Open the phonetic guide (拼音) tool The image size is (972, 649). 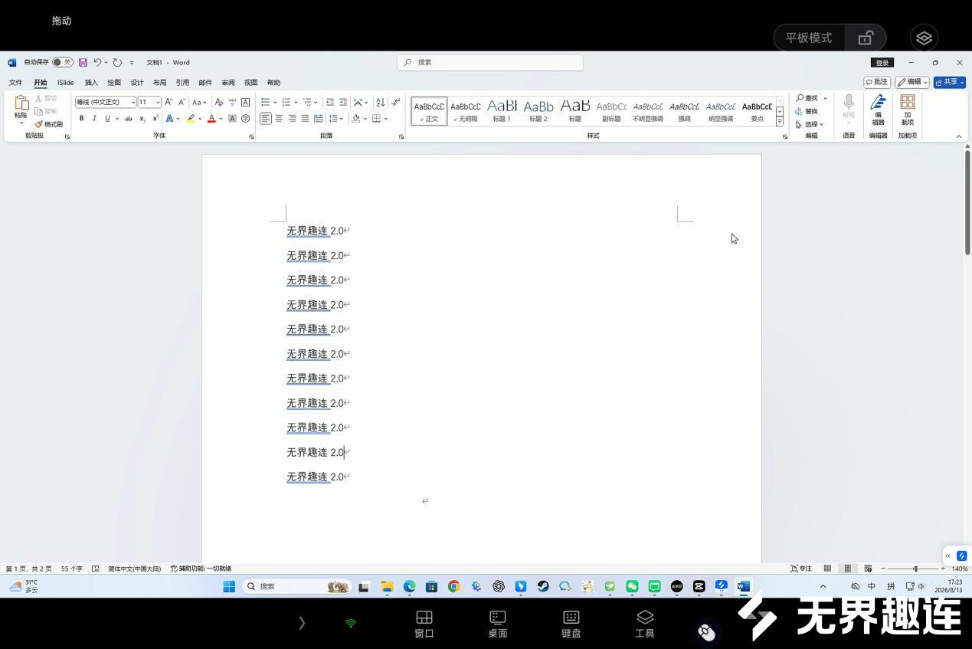[232, 102]
